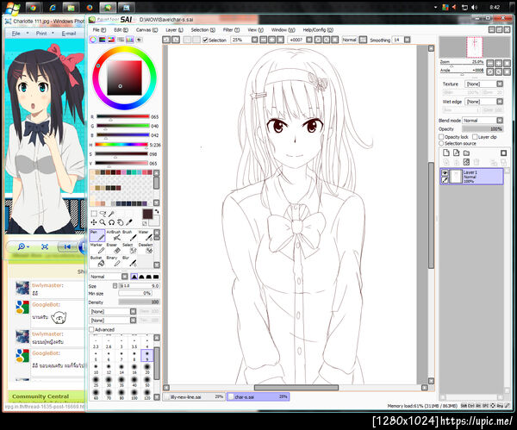
Task: Pick the magic wand tool
Action: (x=111, y=214)
